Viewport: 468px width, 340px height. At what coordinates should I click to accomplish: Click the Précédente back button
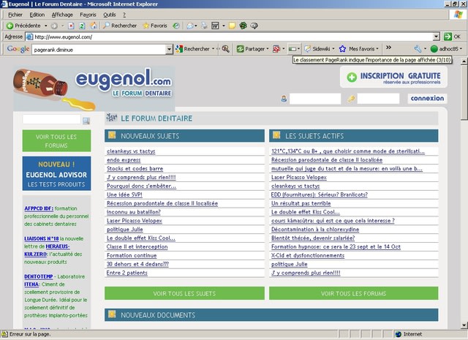coord(23,26)
